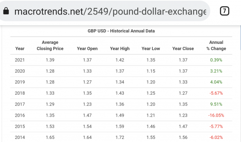The height and width of the screenshot is (142, 241).
Task: Click the Year column header
Action: [20, 48]
